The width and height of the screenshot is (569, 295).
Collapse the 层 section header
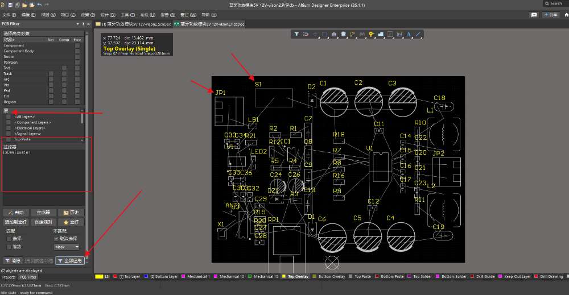(44, 110)
